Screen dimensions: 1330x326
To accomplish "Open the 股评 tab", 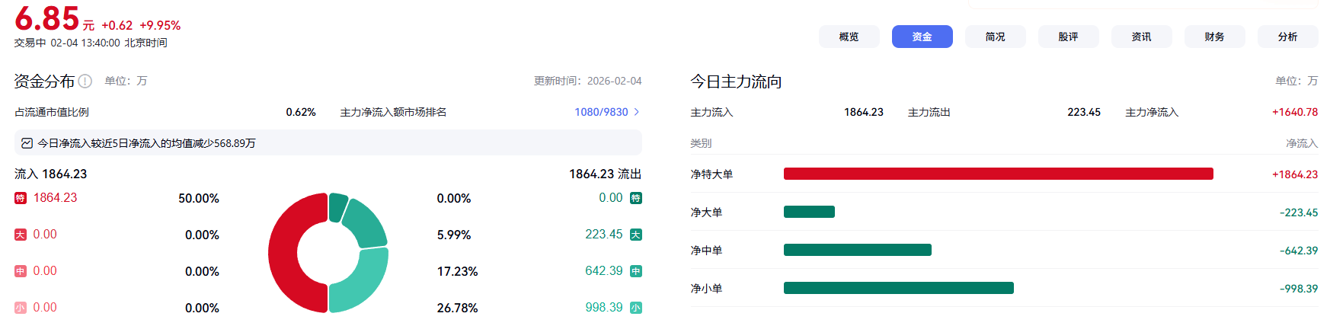I will (1068, 37).
